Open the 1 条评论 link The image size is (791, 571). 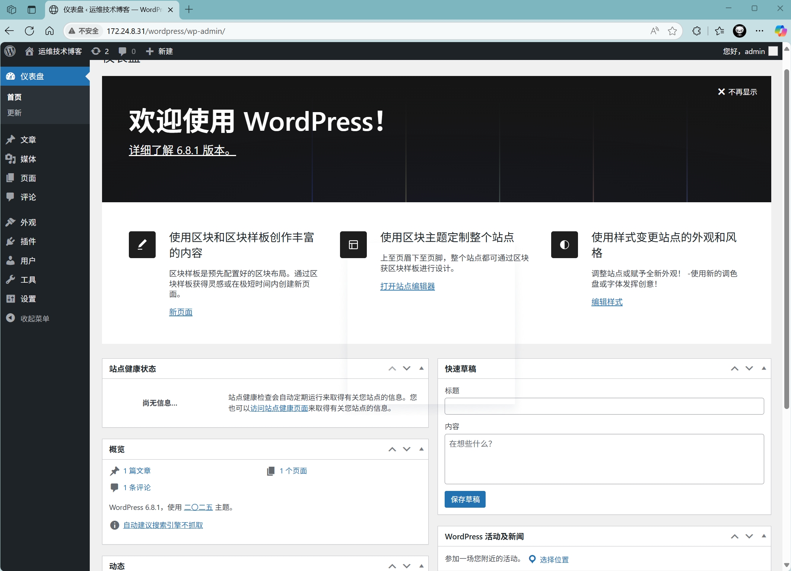pos(137,487)
